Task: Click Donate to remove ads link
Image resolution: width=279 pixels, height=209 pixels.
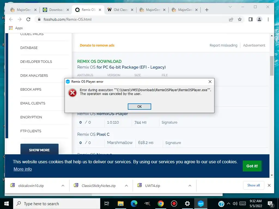Action: [x=97, y=45]
